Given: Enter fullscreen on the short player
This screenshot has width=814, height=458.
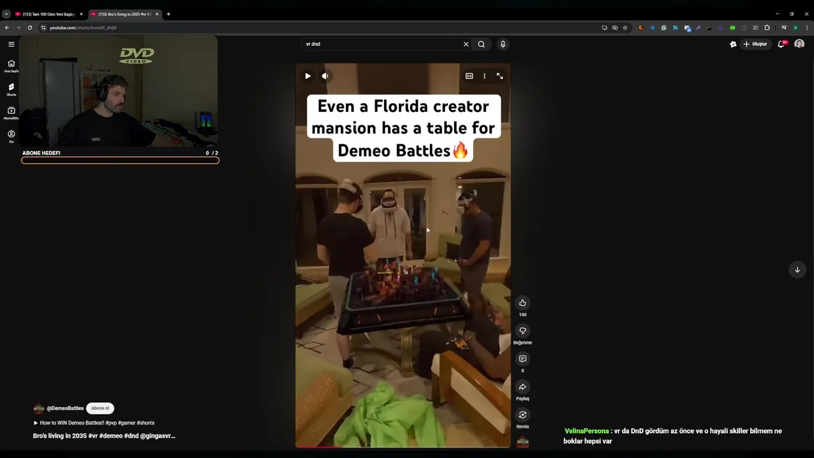Looking at the screenshot, I should click(x=500, y=76).
